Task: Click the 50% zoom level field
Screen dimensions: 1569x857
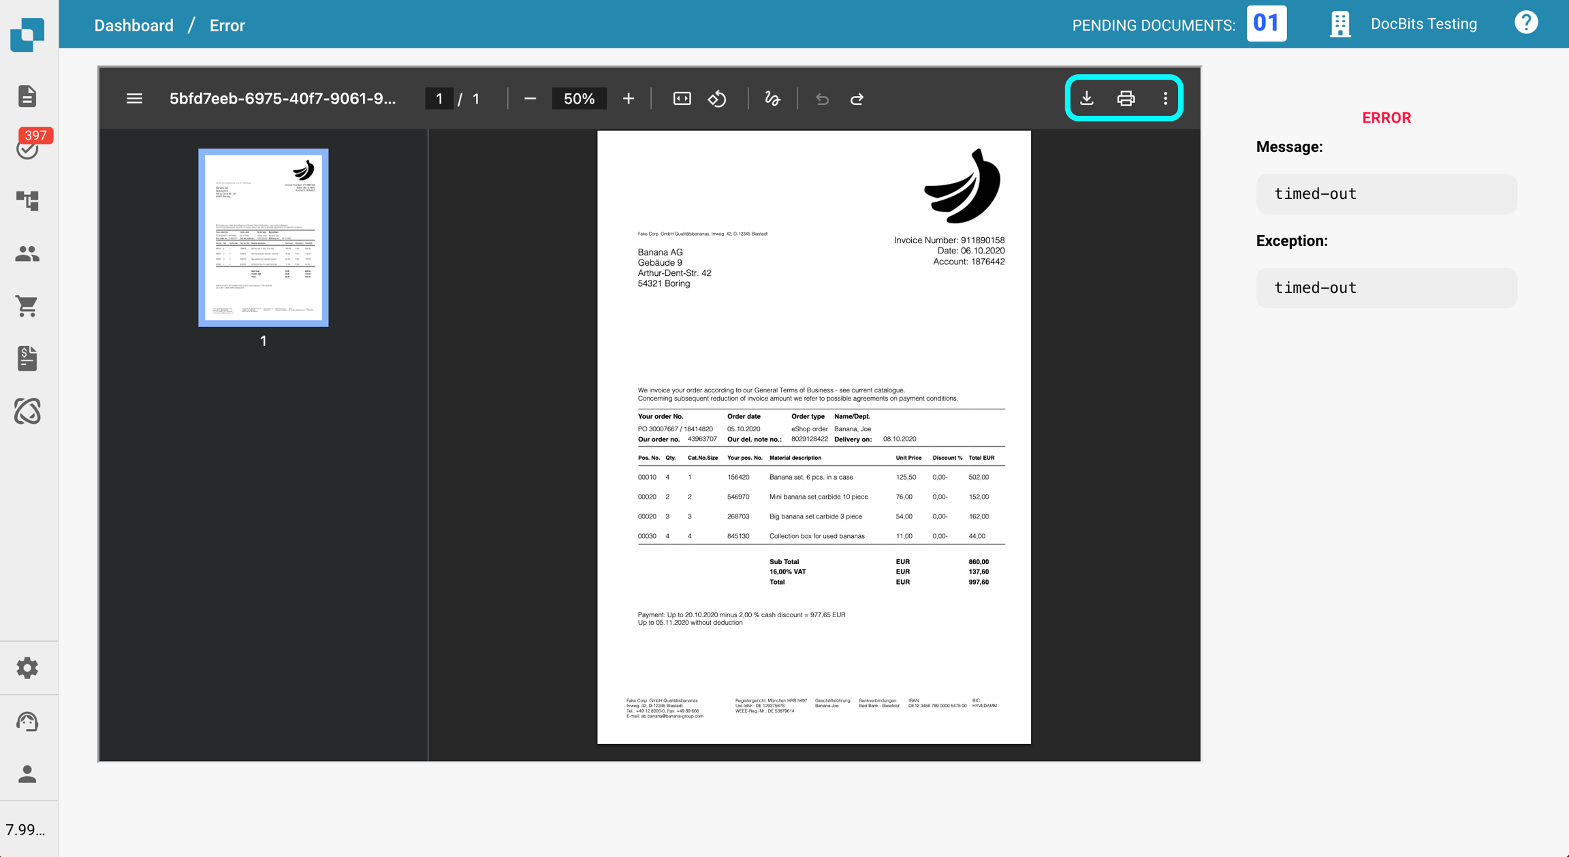Action: point(579,99)
